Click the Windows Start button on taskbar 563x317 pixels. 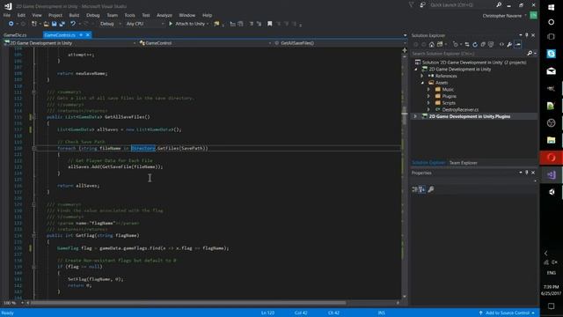pyautogui.click(x=552, y=7)
